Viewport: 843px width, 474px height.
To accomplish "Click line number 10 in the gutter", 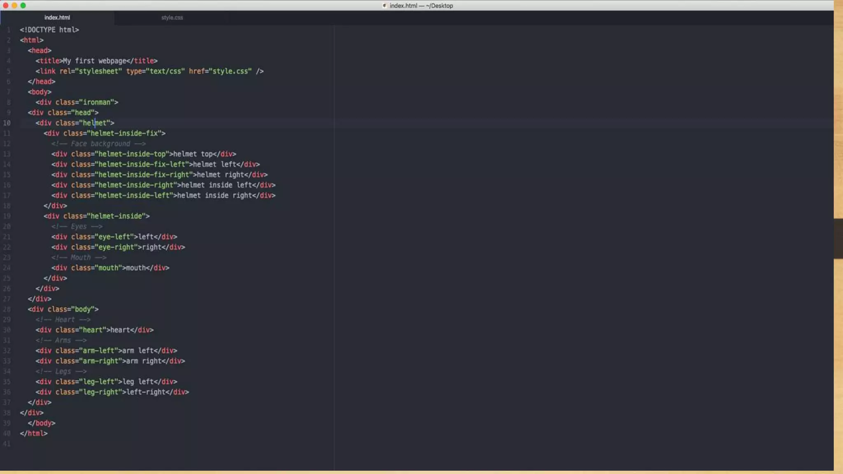I will 7,123.
